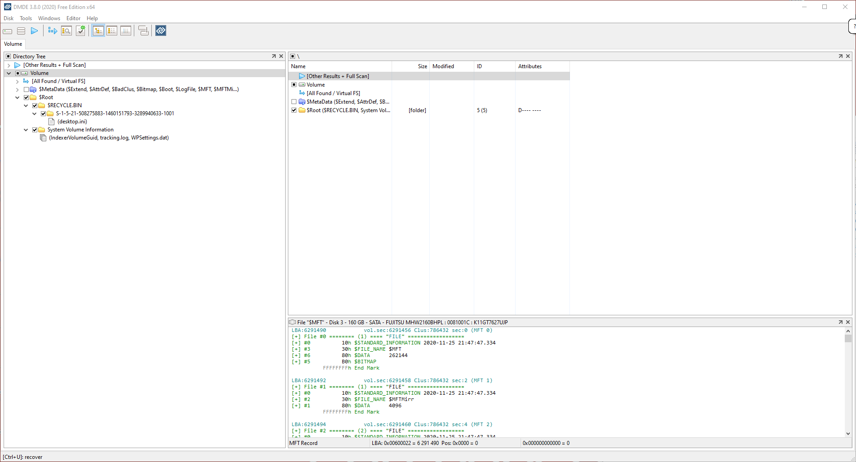Check the $MetaData checkbox in the file list
Screen dimensions: 856x462
(x=294, y=102)
